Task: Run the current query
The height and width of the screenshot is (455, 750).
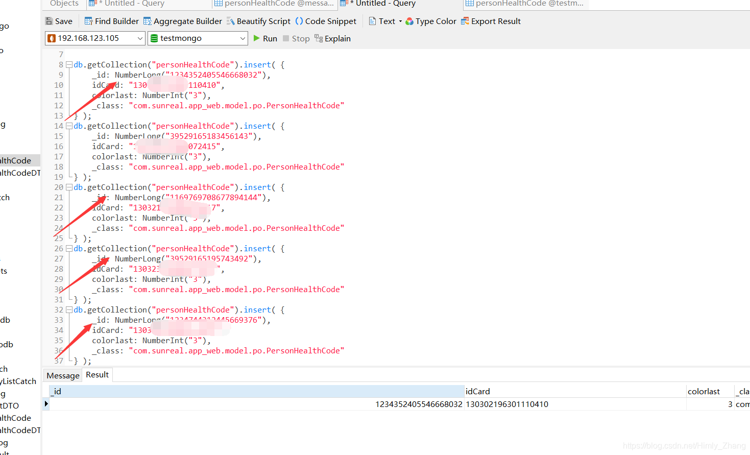Action: click(265, 38)
